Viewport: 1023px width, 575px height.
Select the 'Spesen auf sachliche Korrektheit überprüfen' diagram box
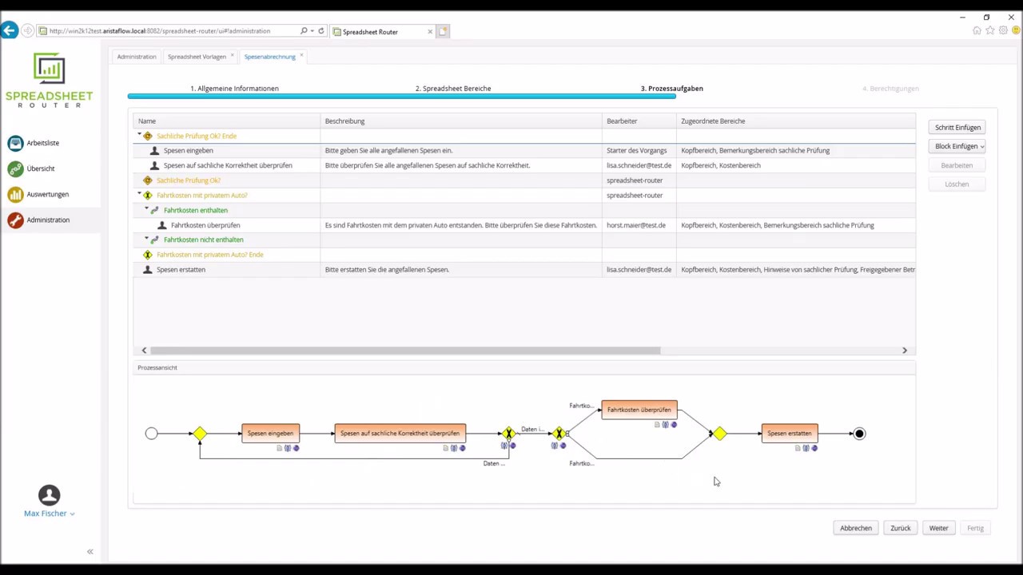[x=400, y=433]
